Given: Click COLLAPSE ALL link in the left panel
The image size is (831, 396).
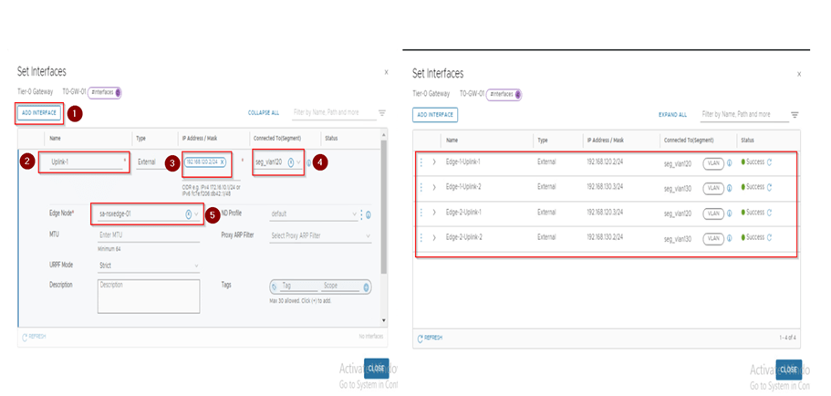Looking at the screenshot, I should [263, 113].
